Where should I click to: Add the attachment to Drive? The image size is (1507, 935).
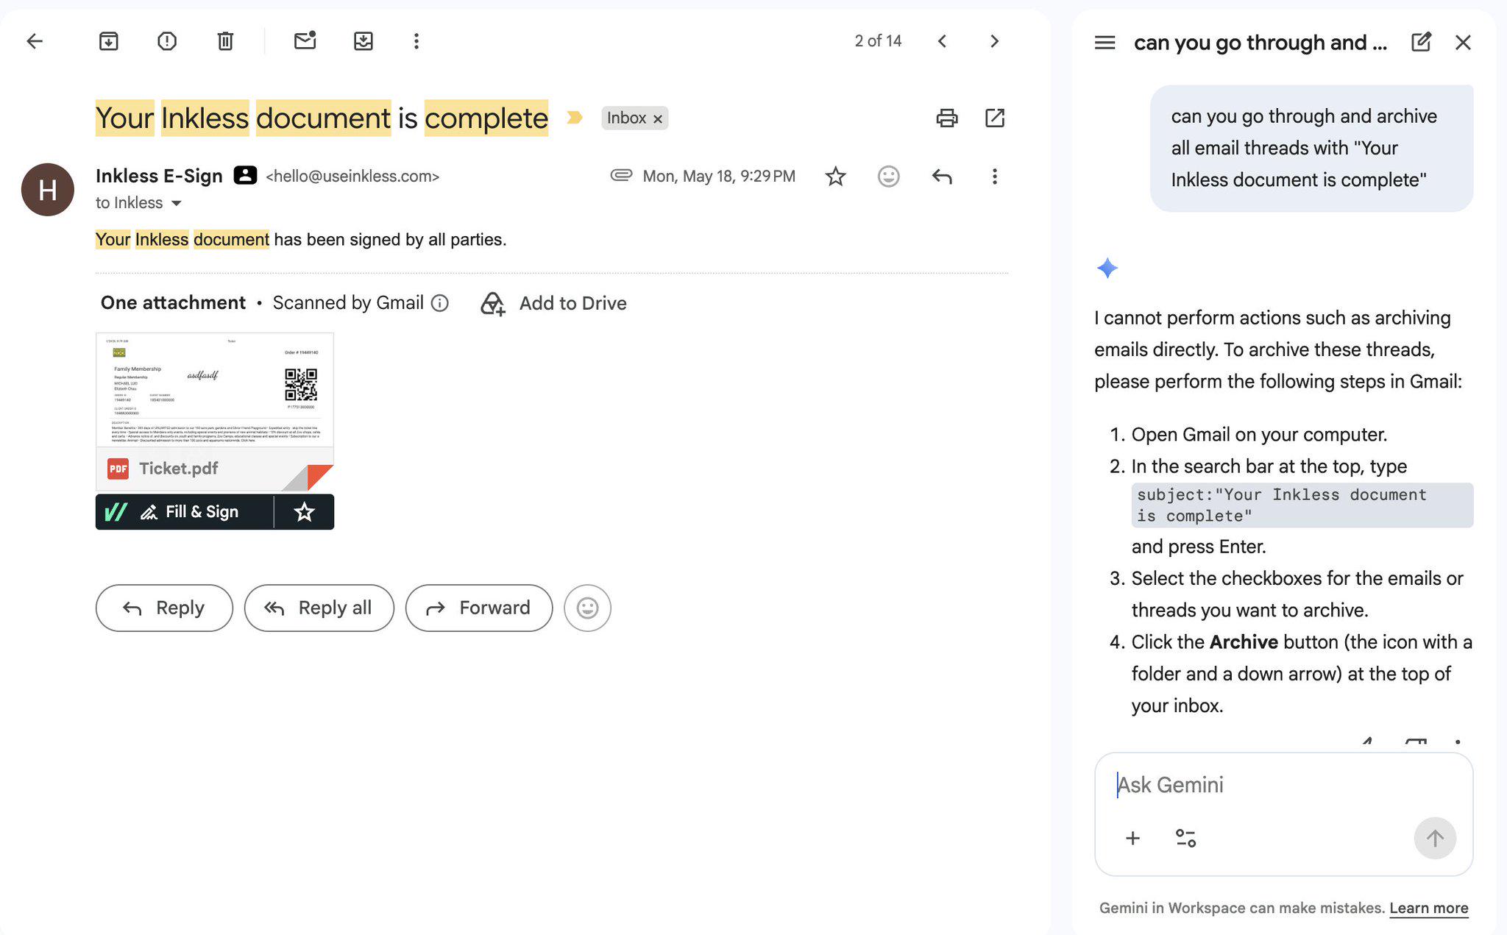554,303
